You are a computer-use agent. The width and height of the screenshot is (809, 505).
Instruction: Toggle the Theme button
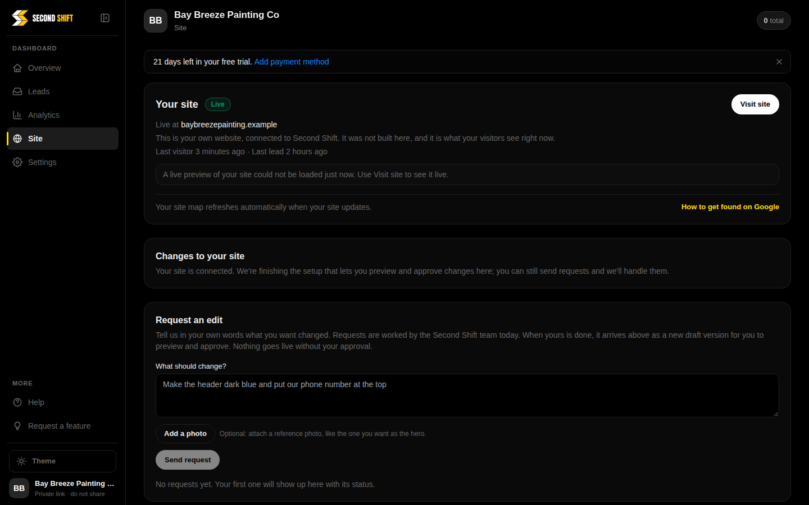point(62,461)
